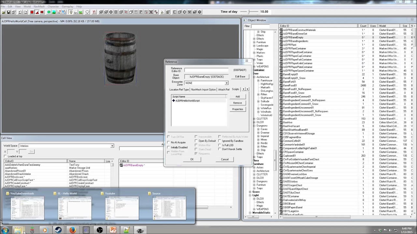The width and height of the screenshot is (417, 234).
Task: Select the YouTubeDownloads window thumbnail
Action: [27, 206]
